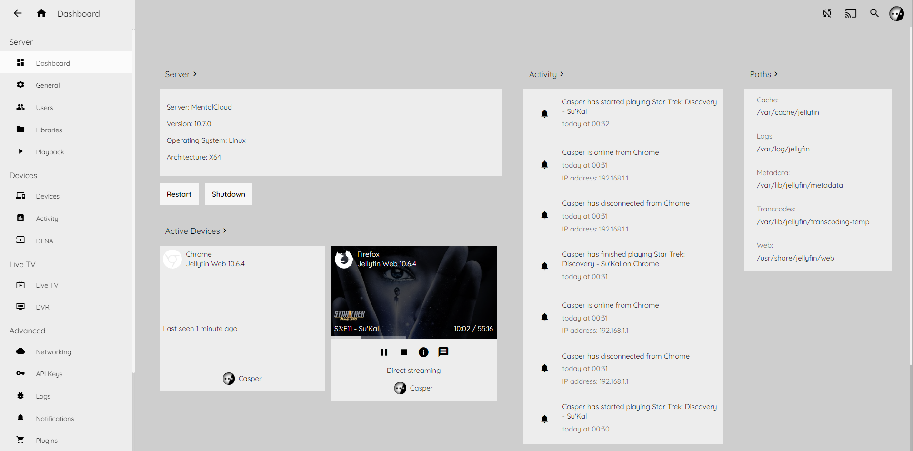913x451 pixels.
Task: Click the Shutdown server button
Action: (x=229, y=194)
